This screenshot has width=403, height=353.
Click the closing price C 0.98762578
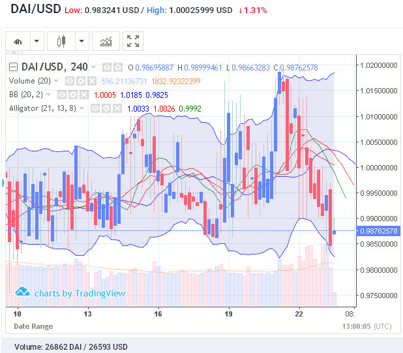(296, 68)
